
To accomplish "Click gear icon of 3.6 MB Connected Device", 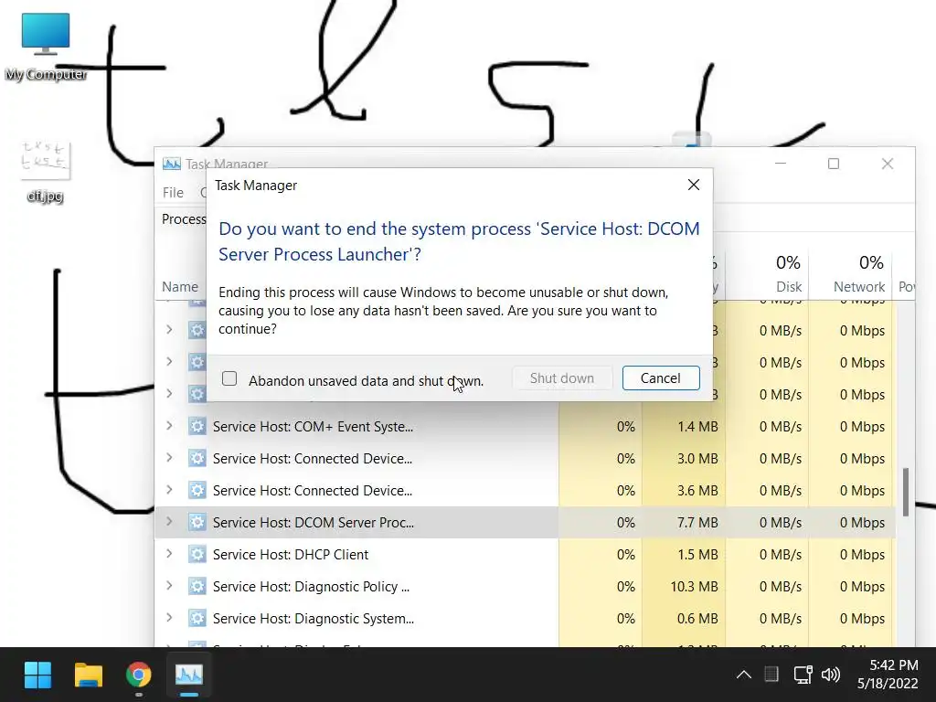I will [197, 490].
